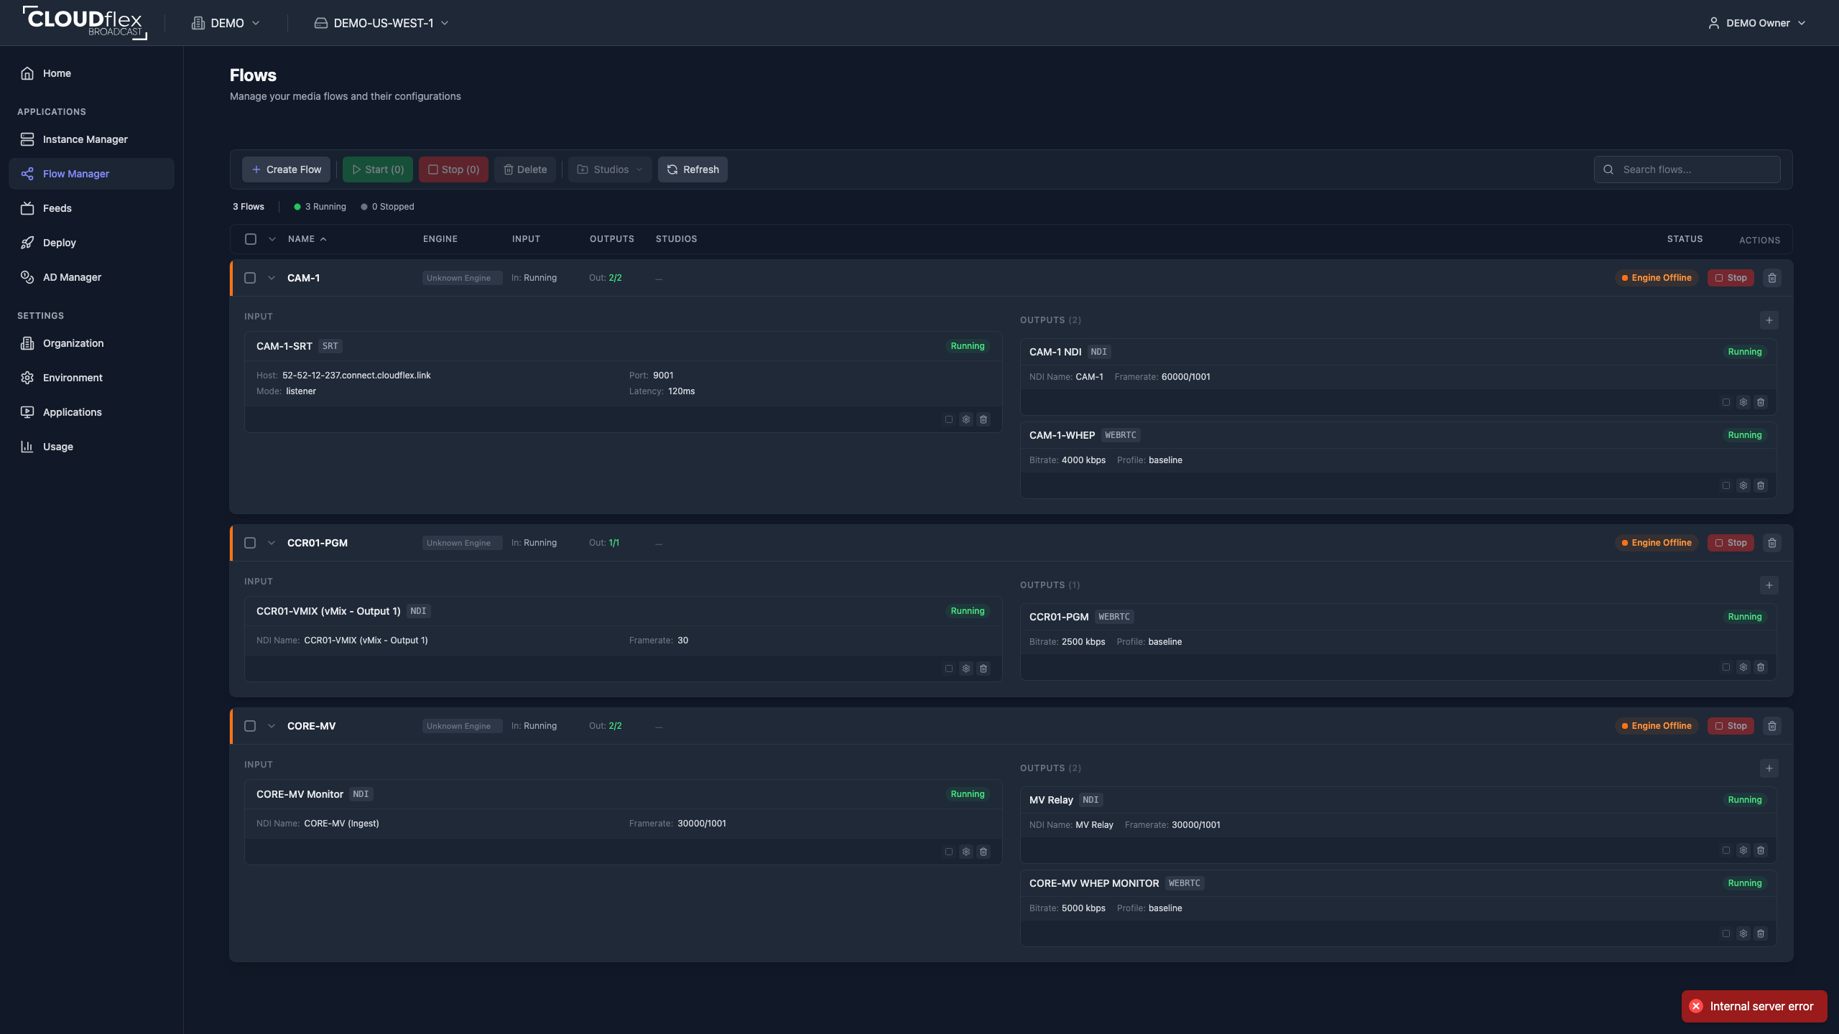
Task: Open Organization settings in sidebar
Action: [x=91, y=343]
